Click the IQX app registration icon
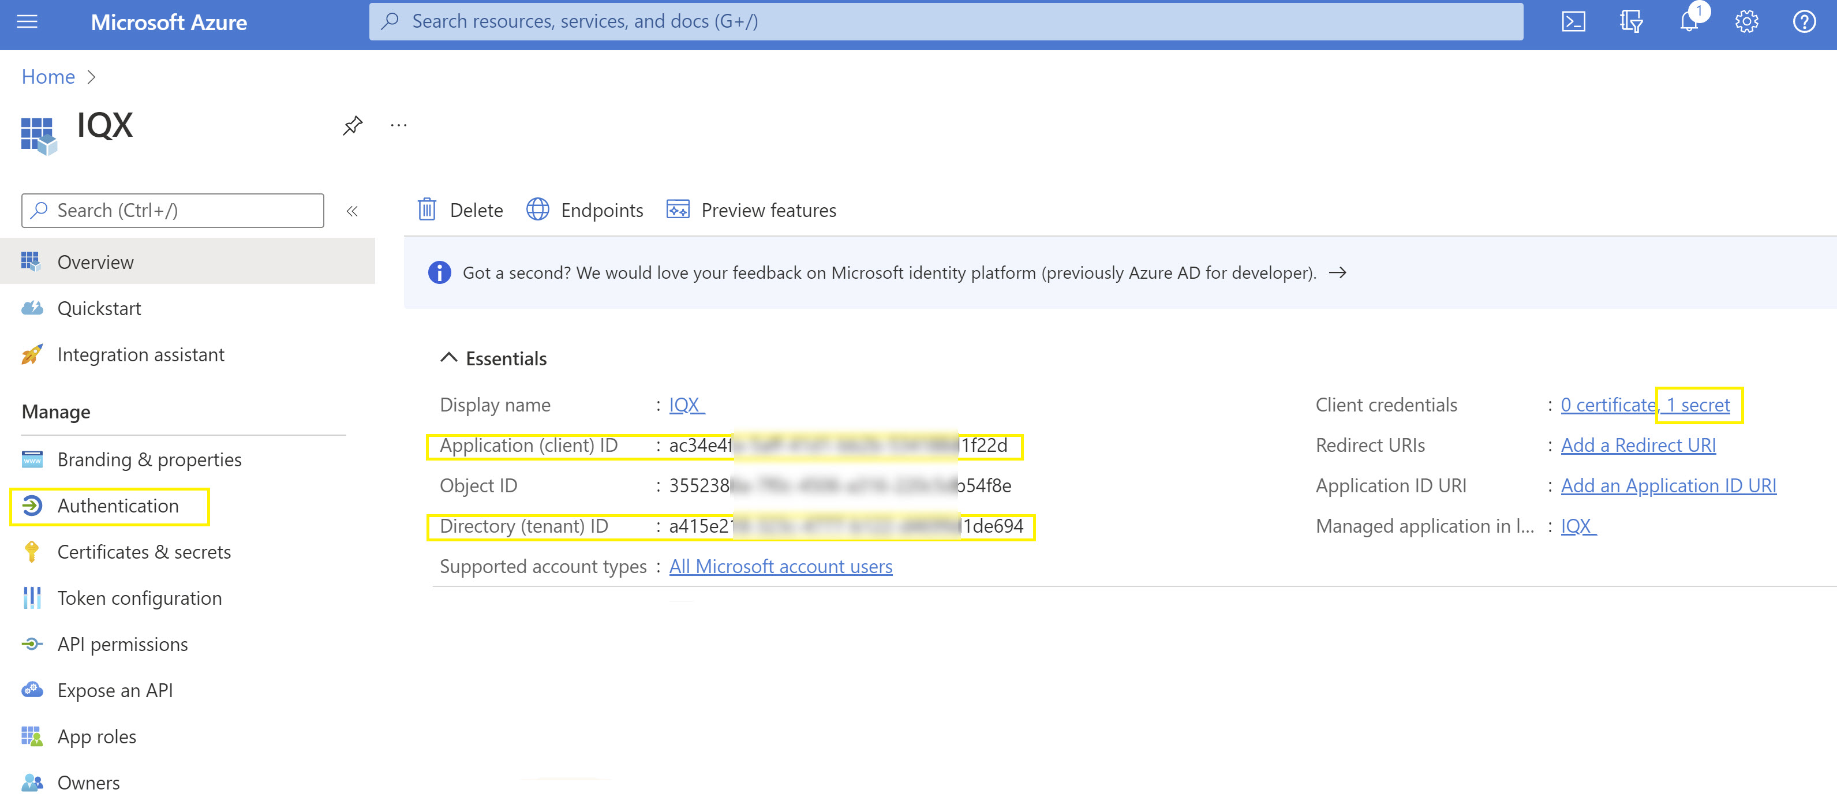 click(x=39, y=136)
